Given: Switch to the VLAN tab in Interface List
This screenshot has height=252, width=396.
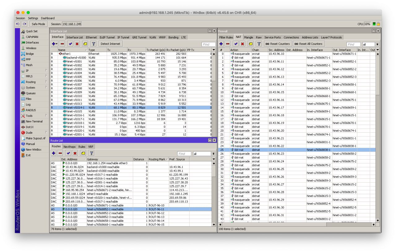Looking at the screenshot, I should [153, 37].
